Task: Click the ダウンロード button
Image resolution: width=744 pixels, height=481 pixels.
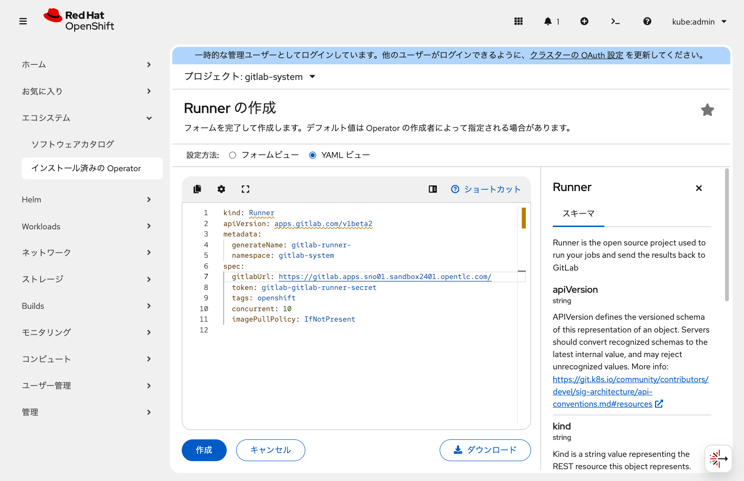Action: click(x=485, y=450)
